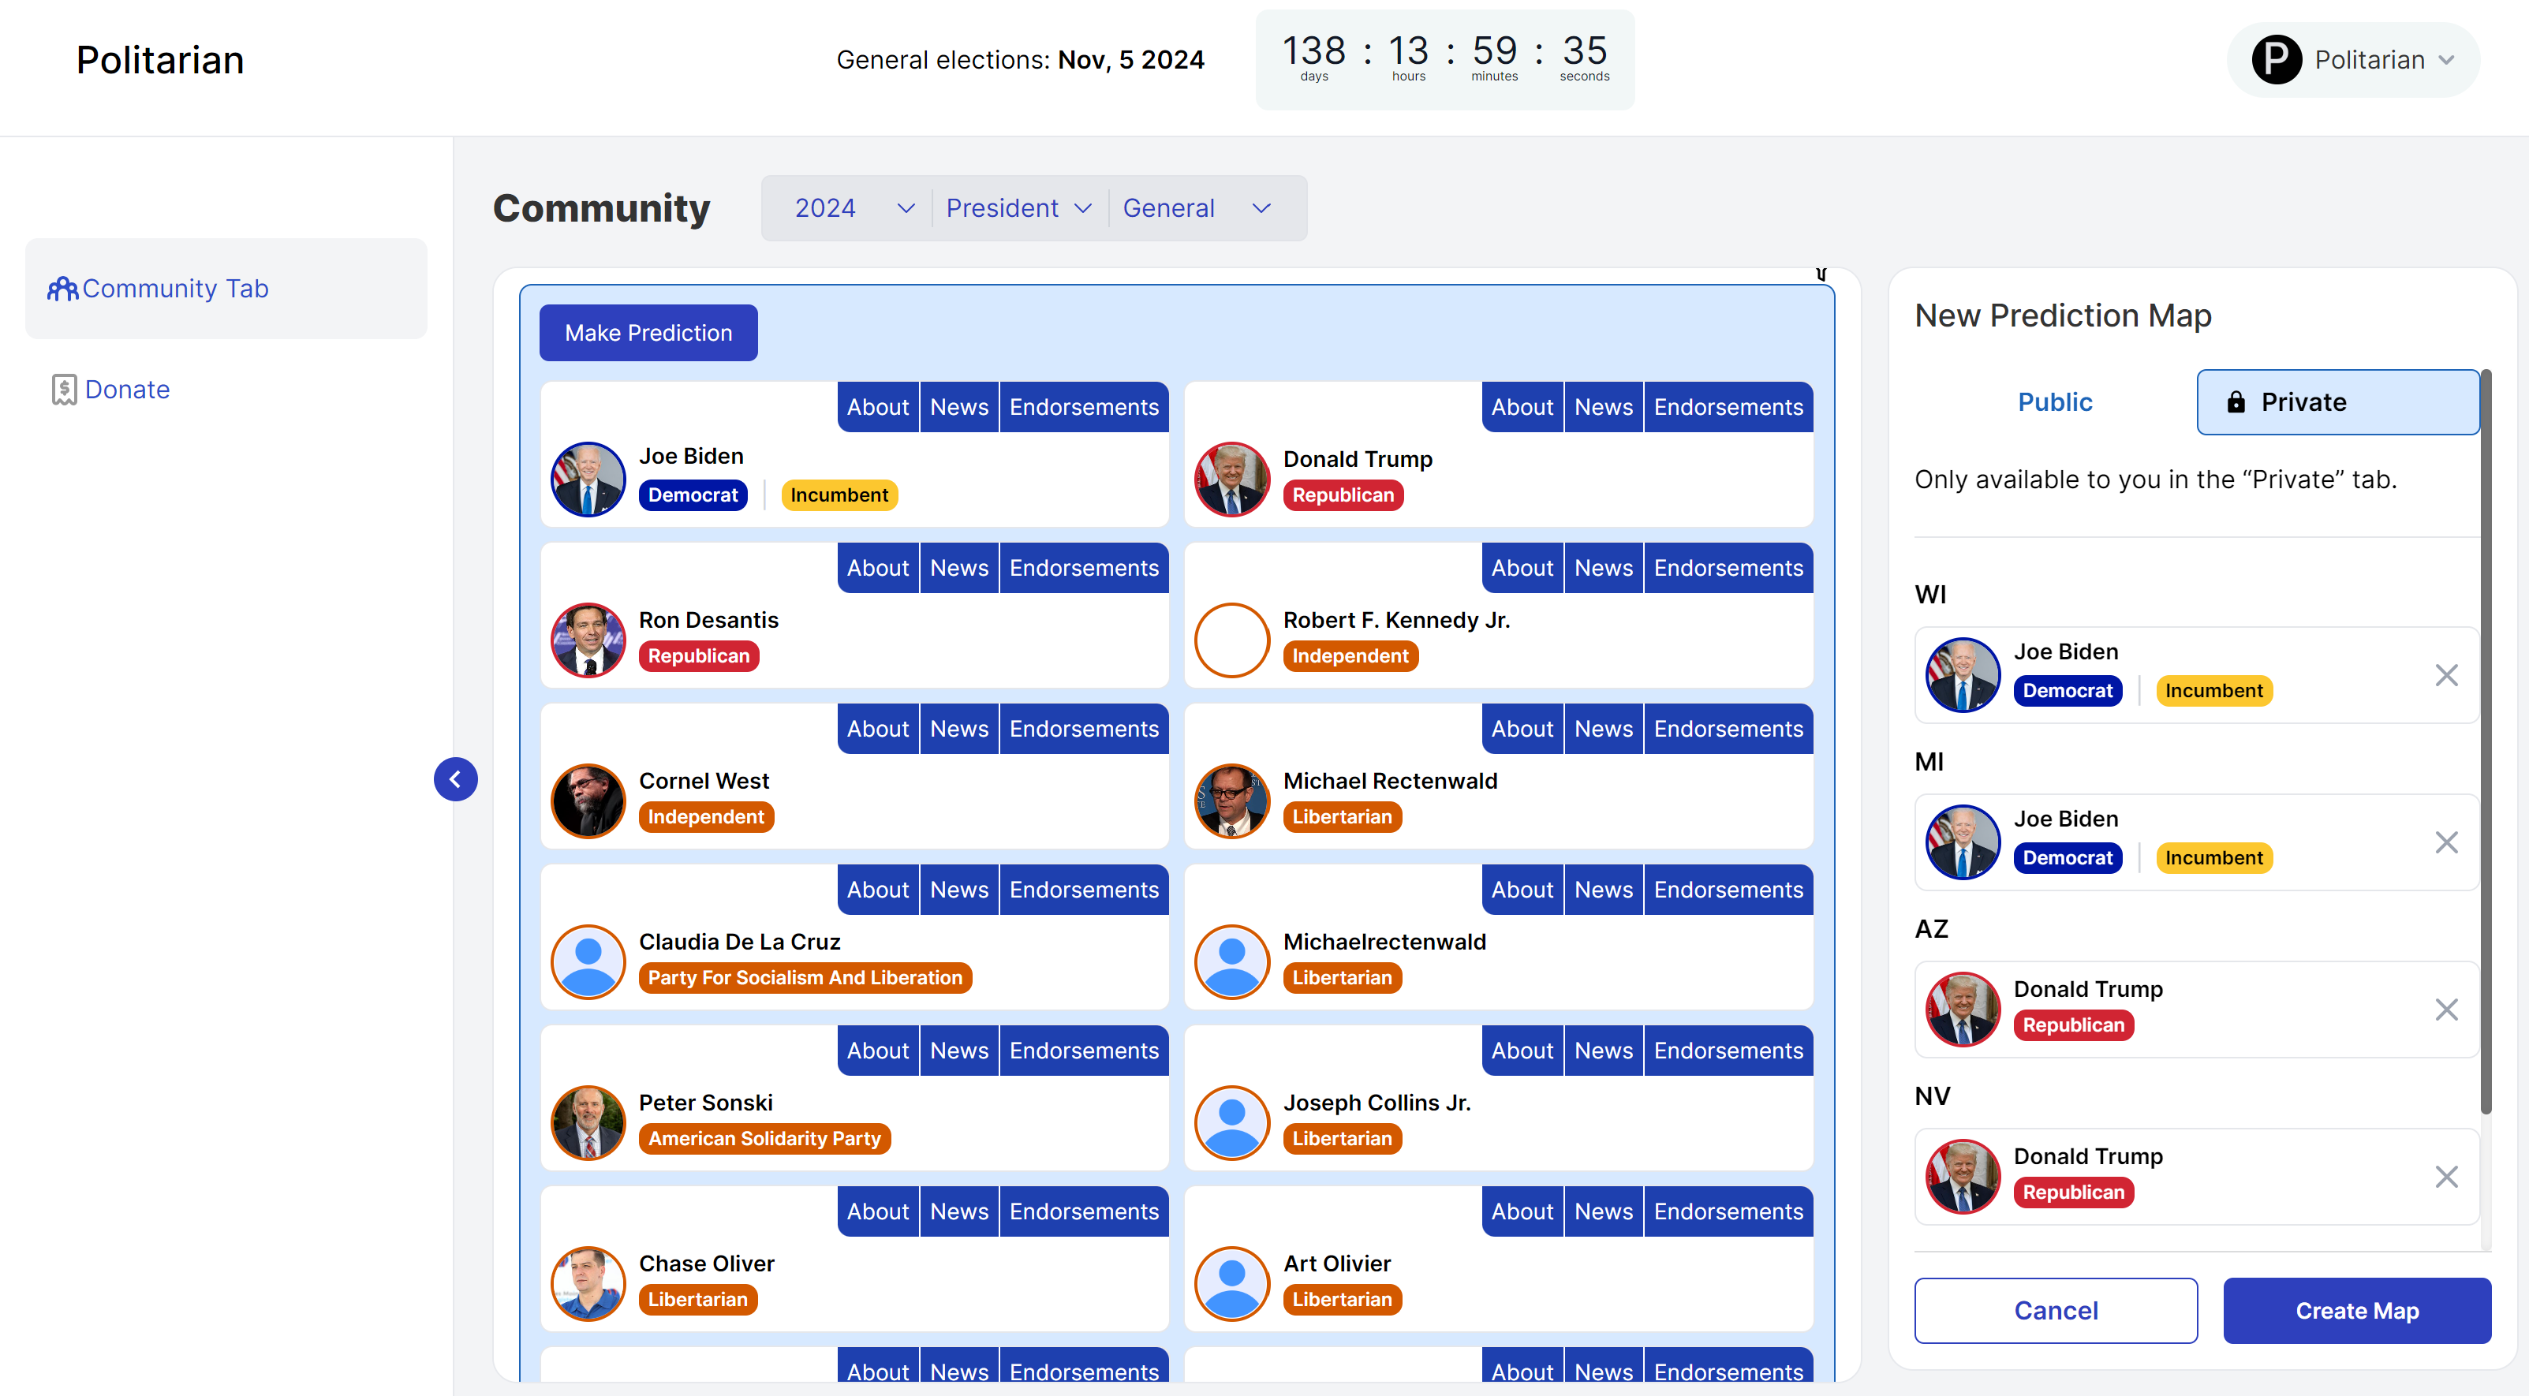Click the prediction map panel scrollbar

click(x=2486, y=741)
